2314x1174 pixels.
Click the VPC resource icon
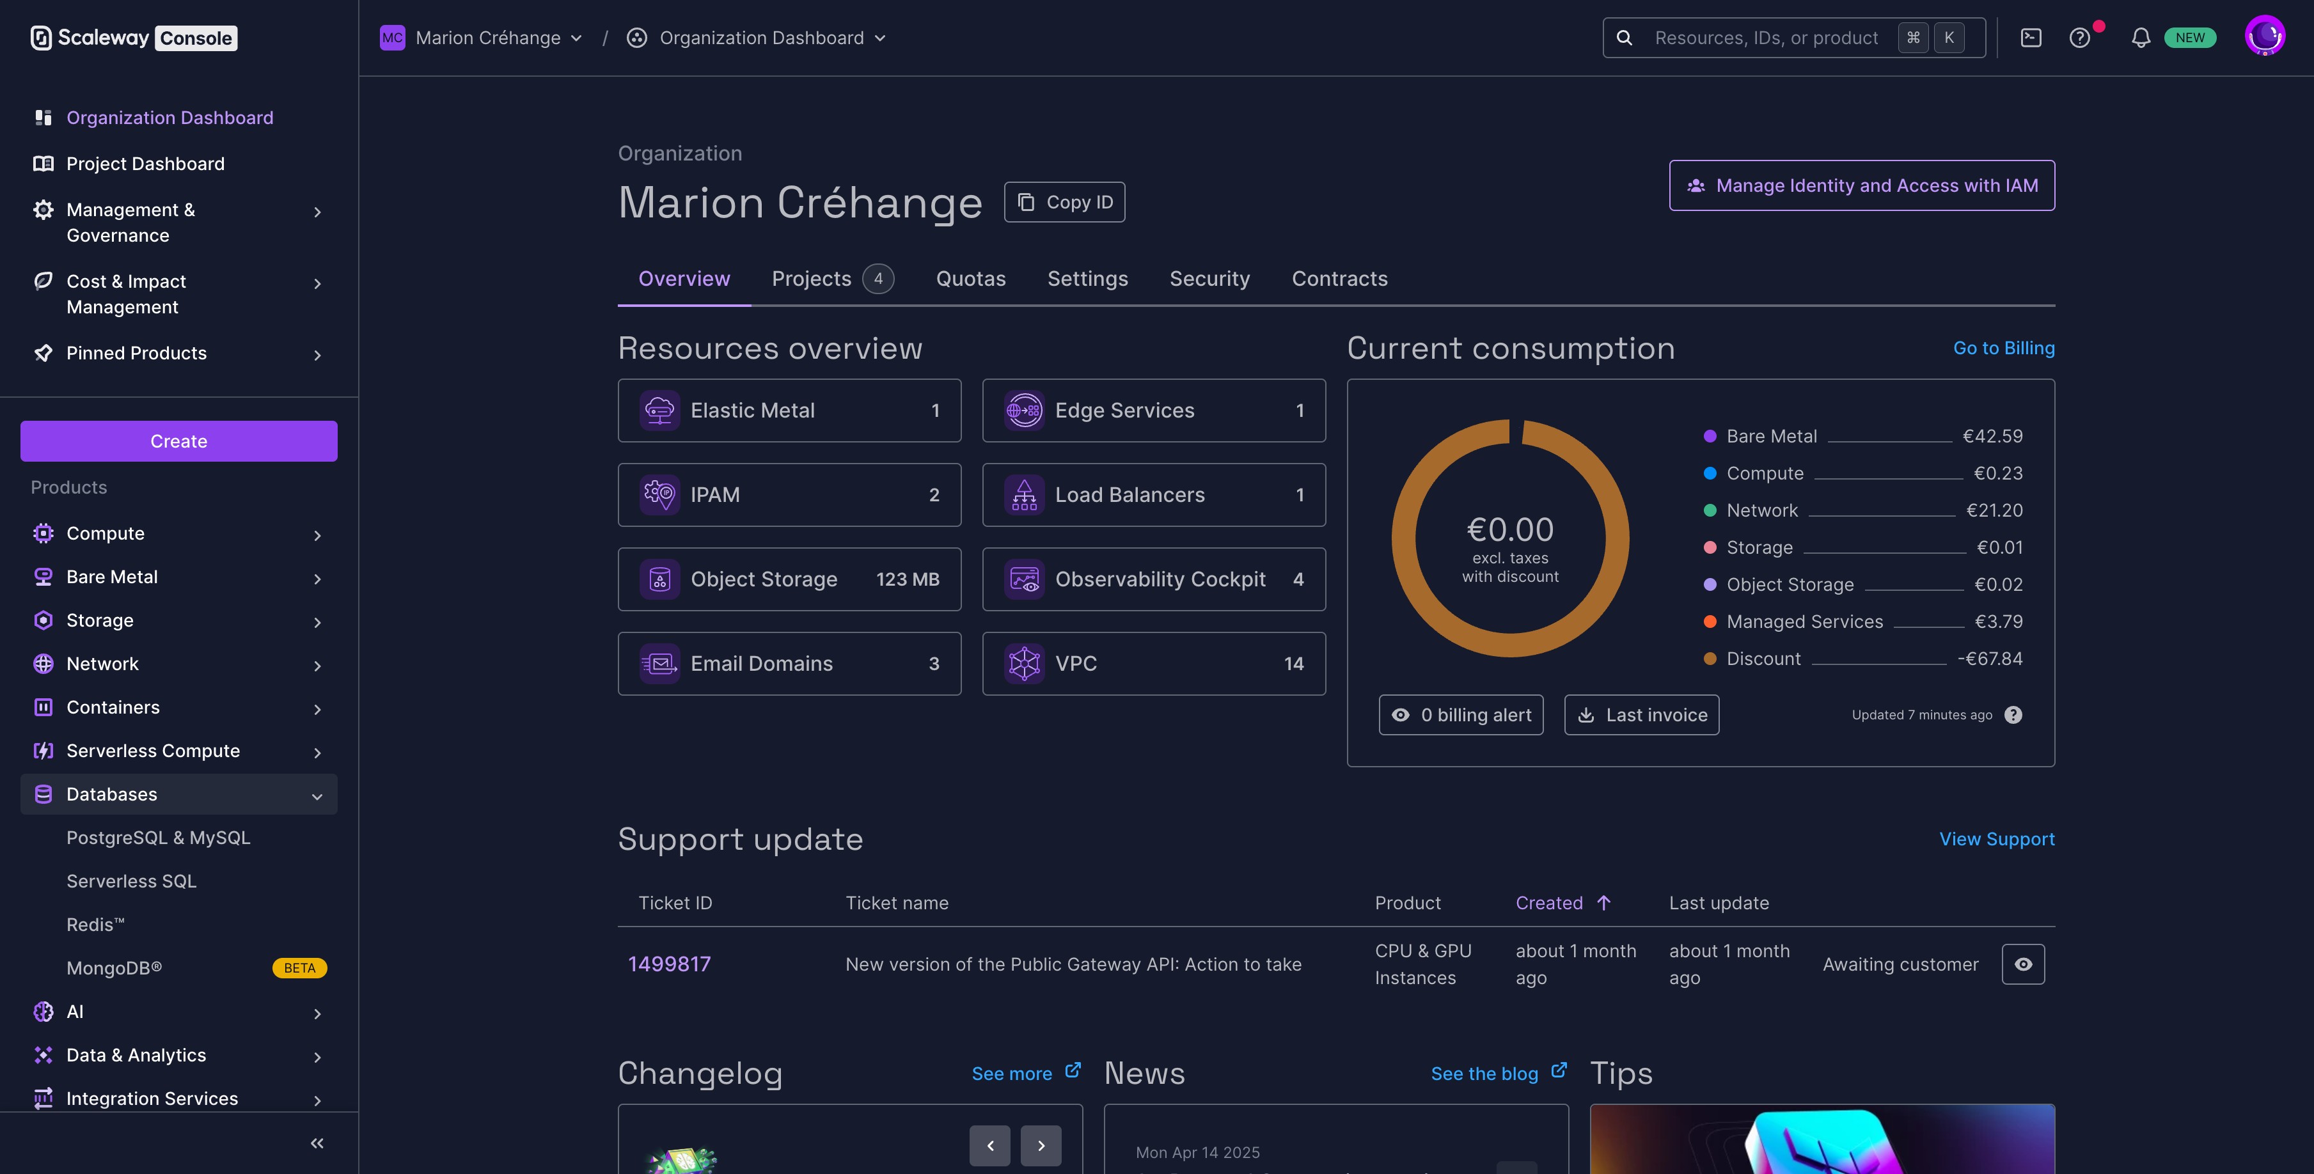tap(1024, 664)
